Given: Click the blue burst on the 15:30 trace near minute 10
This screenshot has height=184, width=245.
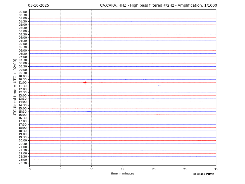Looking at the screenshot, I should click(89, 112).
